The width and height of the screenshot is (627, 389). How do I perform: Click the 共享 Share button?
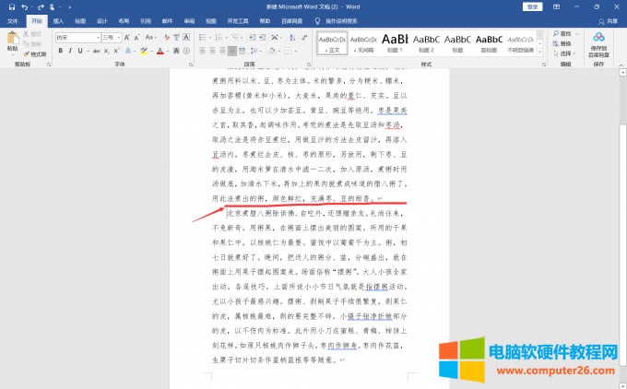[609, 21]
